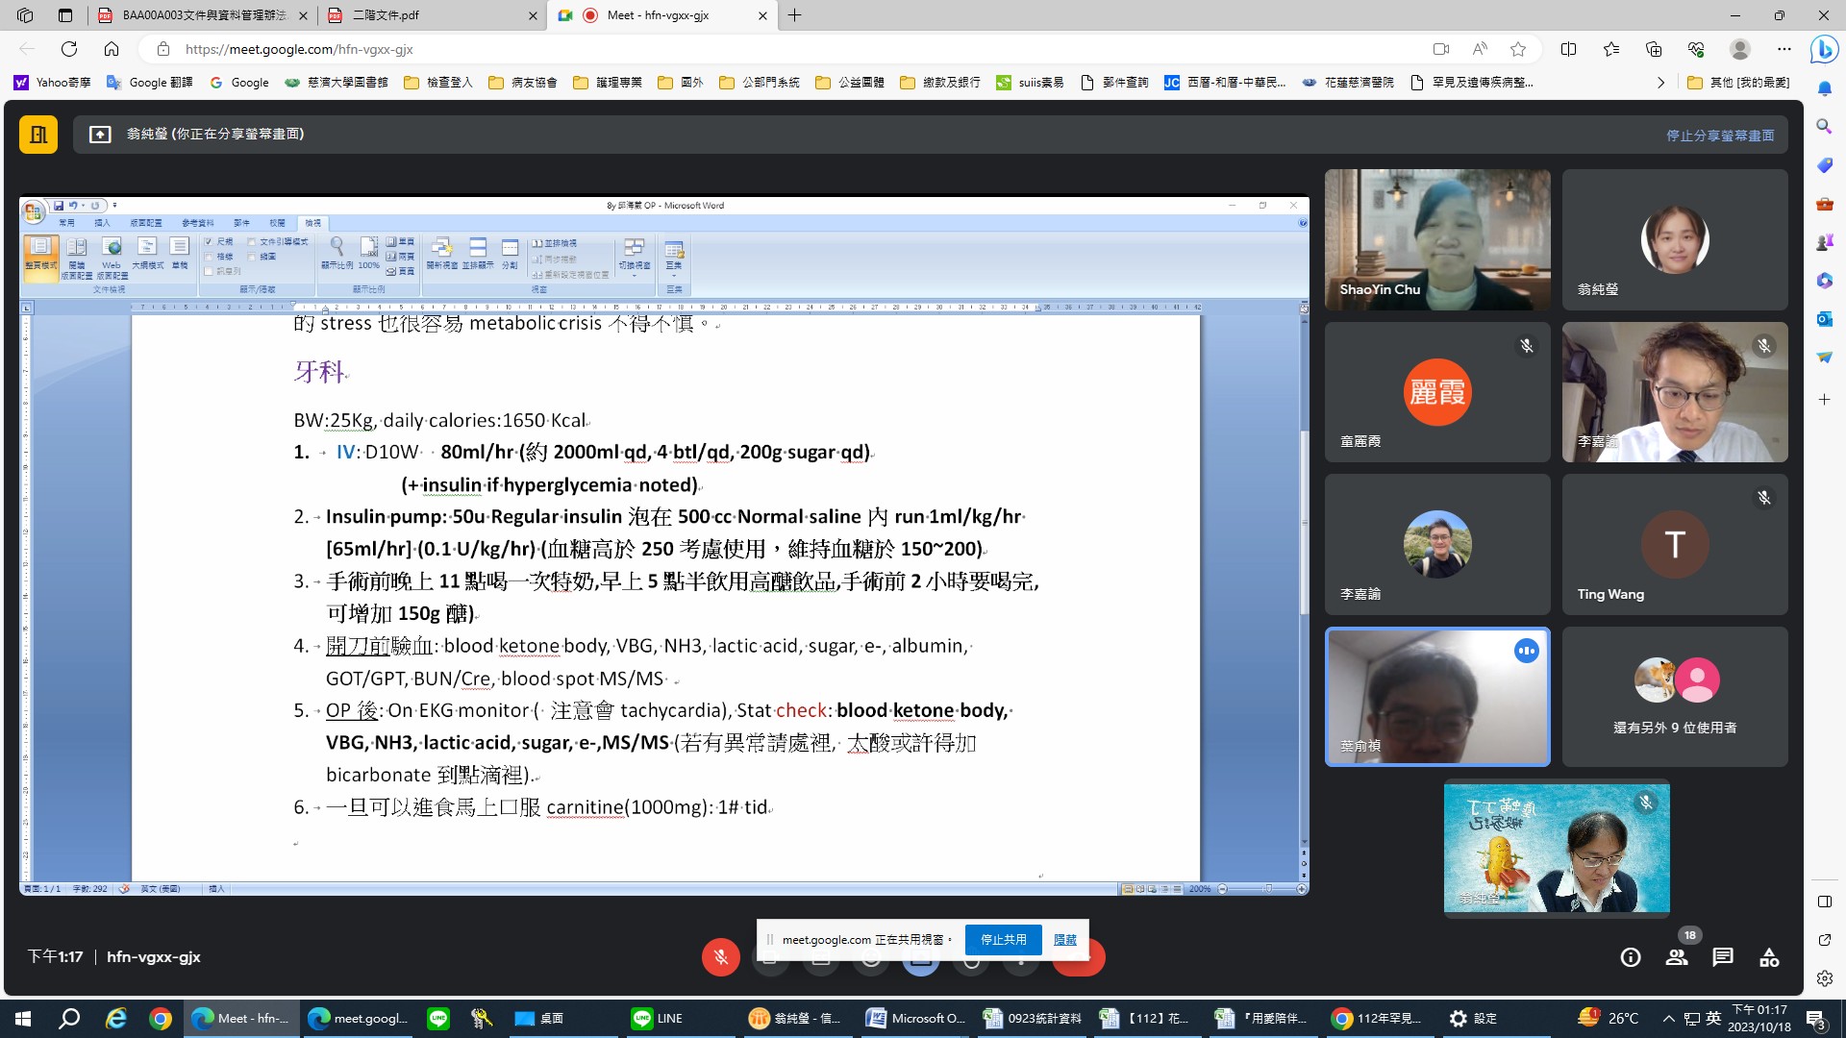Image resolution: width=1846 pixels, height=1038 pixels.
Task: Toggle the 尺規 ruler checkbox in Word
Action: [209, 242]
